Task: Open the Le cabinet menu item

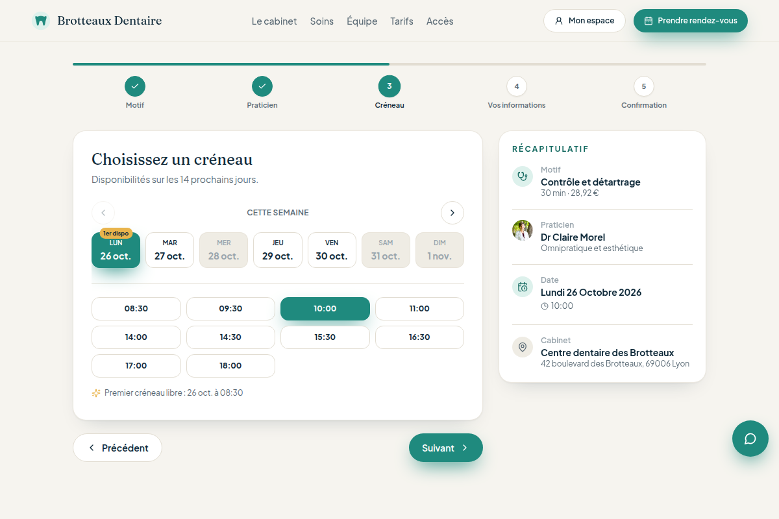Action: tap(274, 21)
